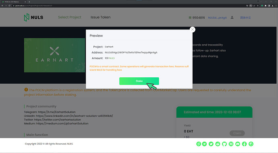Switch language to 简体中文
This screenshot has height=153, width=278.
click(245, 18)
